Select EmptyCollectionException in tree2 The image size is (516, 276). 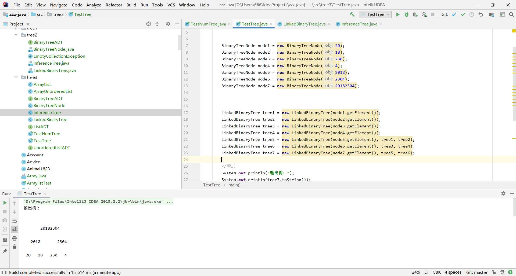click(59, 56)
